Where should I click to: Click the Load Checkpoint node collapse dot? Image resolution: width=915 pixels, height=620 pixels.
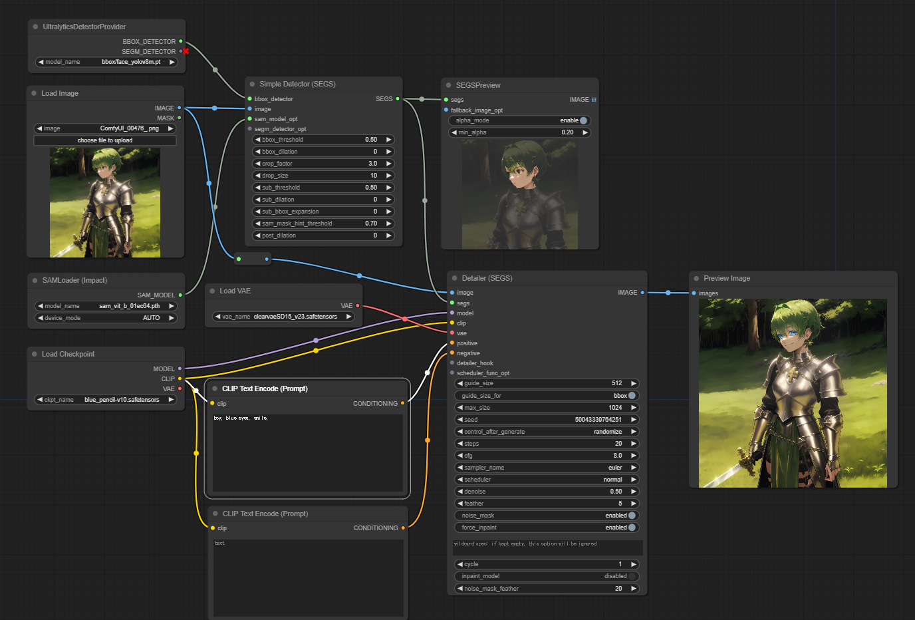point(35,354)
